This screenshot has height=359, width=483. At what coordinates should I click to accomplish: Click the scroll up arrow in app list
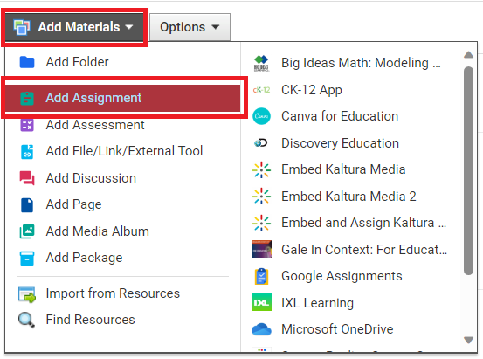tap(468, 55)
